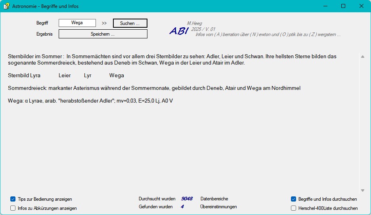371x215 pixels.
Task: Click the abbreviation Lyr in Lyra row
Action: [x=88, y=75]
